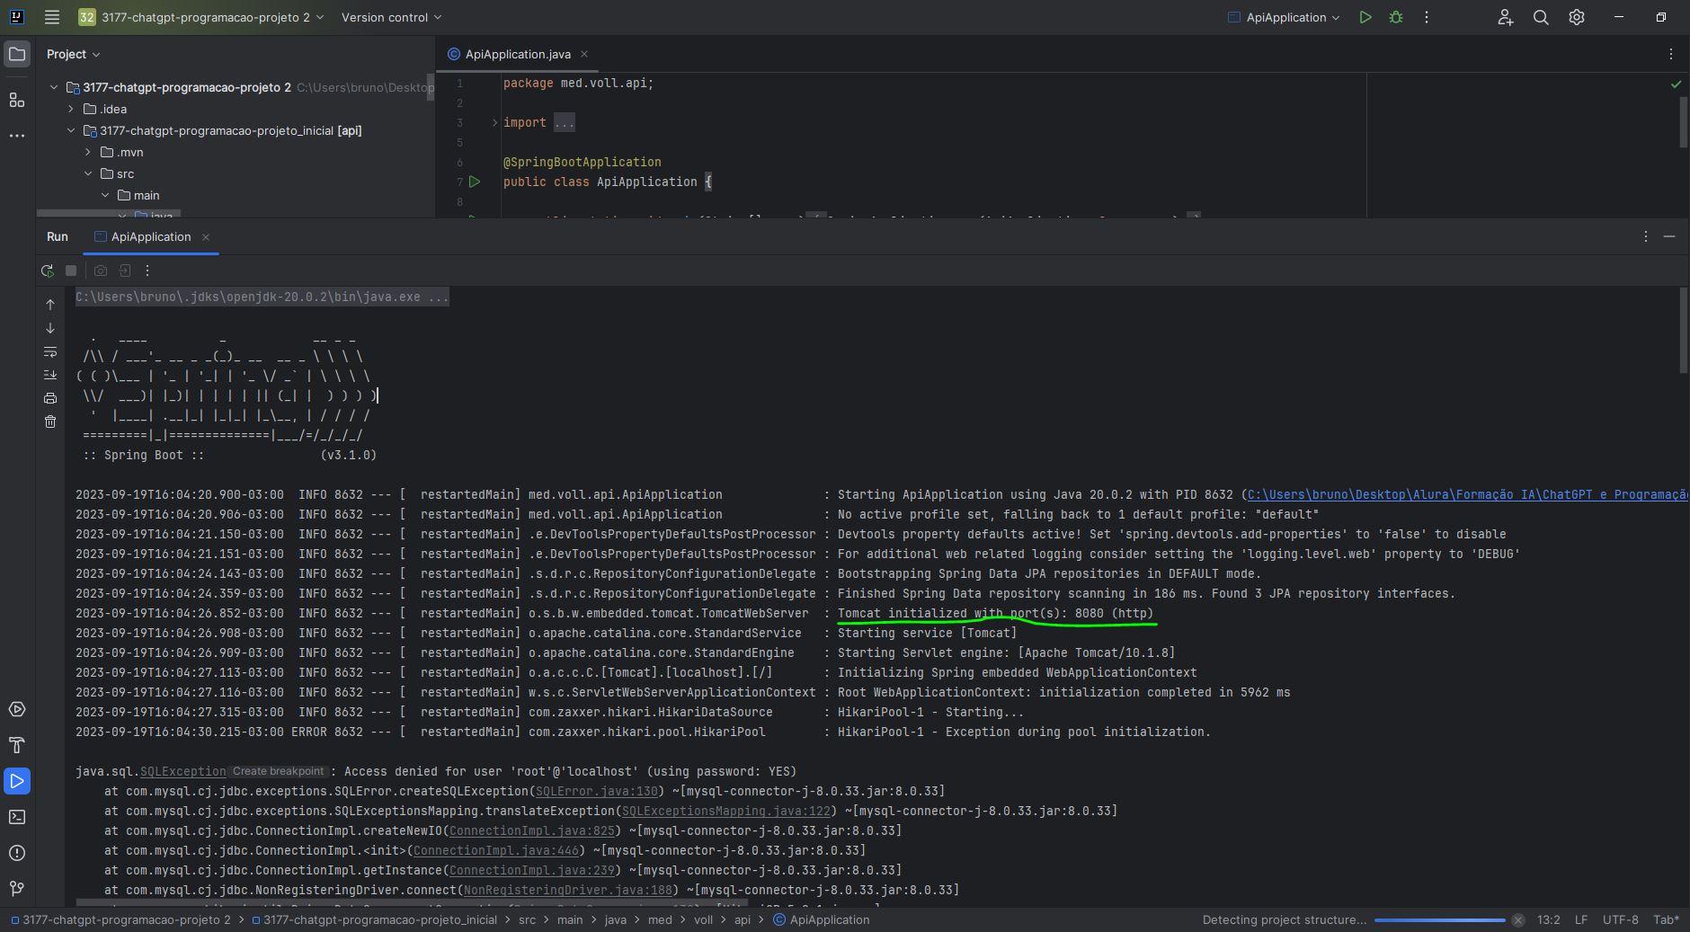Image resolution: width=1690 pixels, height=932 pixels.
Task: Start debugging with the bug icon
Action: [1396, 17]
